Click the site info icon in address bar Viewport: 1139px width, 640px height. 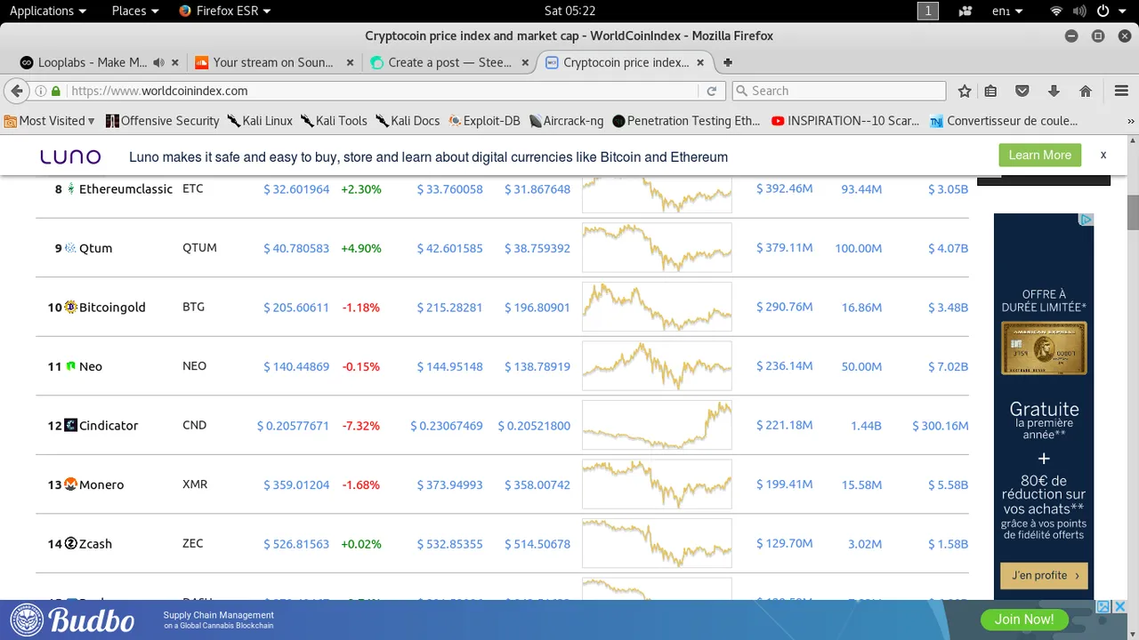click(41, 91)
